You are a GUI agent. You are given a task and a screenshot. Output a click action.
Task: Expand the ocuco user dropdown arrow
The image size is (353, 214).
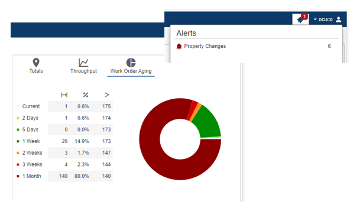(x=315, y=20)
